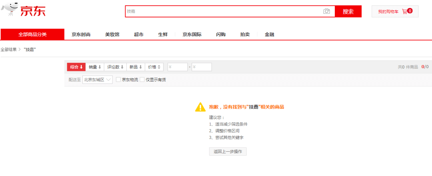Click the minimum price input field
432x176 pixels.
point(178,67)
